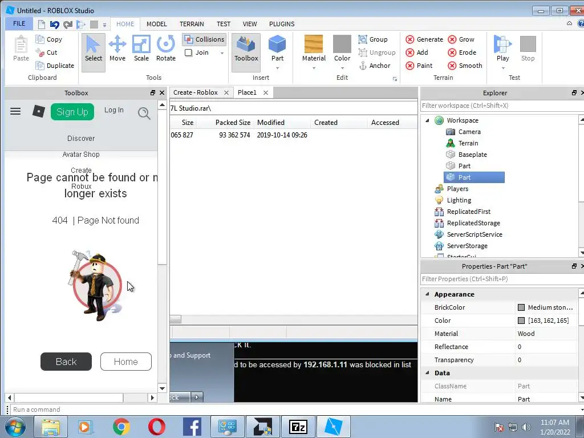Image resolution: width=584 pixels, height=438 pixels.
Task: Click the Paint terrain tool
Action: [x=419, y=66]
